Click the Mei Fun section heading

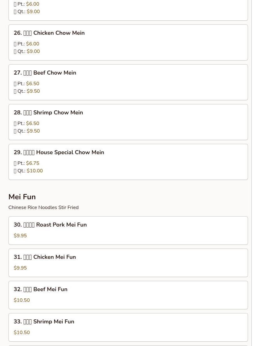(x=22, y=197)
